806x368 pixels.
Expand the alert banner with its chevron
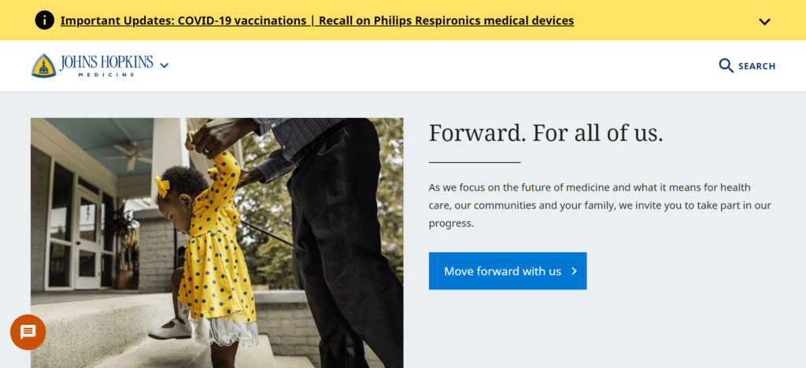tap(764, 21)
